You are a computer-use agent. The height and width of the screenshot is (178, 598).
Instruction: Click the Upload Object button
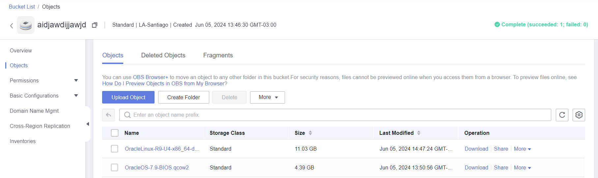pos(128,97)
